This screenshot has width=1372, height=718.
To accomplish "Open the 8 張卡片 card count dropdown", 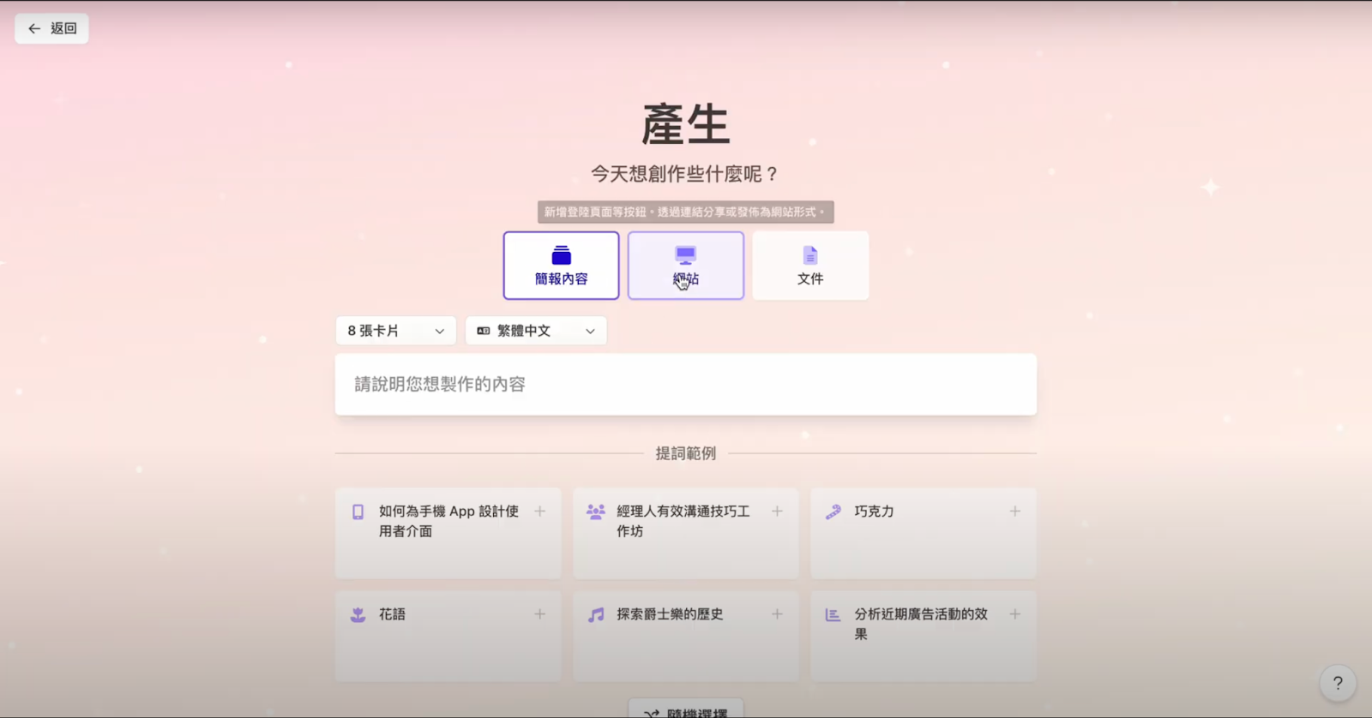I will click(395, 331).
